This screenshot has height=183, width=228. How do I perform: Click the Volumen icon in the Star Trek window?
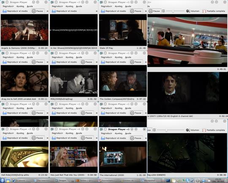point(187,11)
